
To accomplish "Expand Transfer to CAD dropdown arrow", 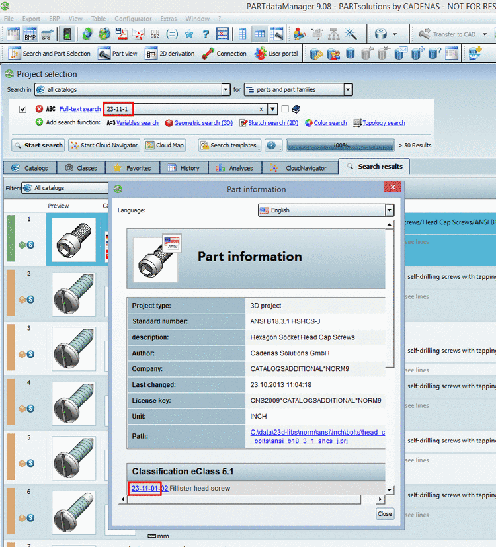I will 485,34.
